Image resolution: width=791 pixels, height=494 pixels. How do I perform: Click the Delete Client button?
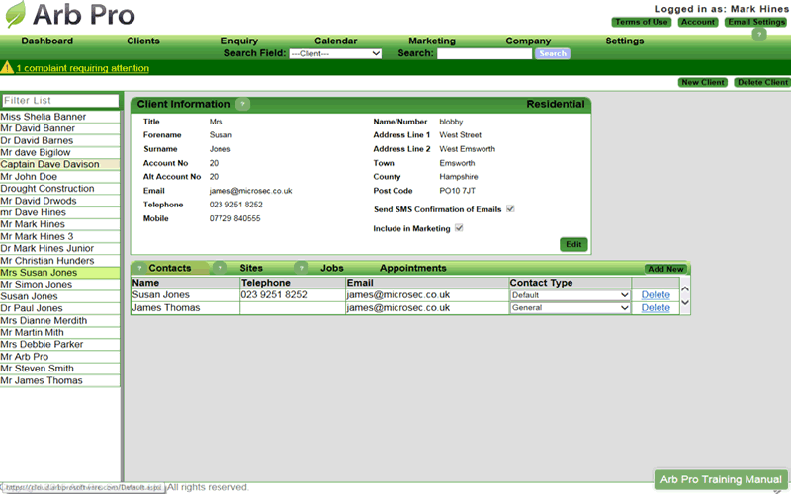(x=762, y=82)
